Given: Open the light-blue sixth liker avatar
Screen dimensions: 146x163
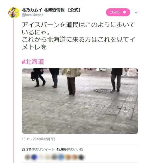Looking at the screenshot, I should click(x=61, y=157).
